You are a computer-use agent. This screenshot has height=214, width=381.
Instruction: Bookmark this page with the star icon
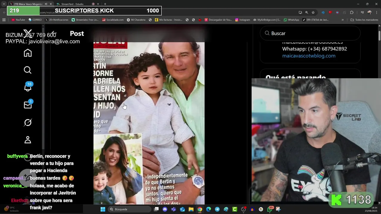coord(313,12)
